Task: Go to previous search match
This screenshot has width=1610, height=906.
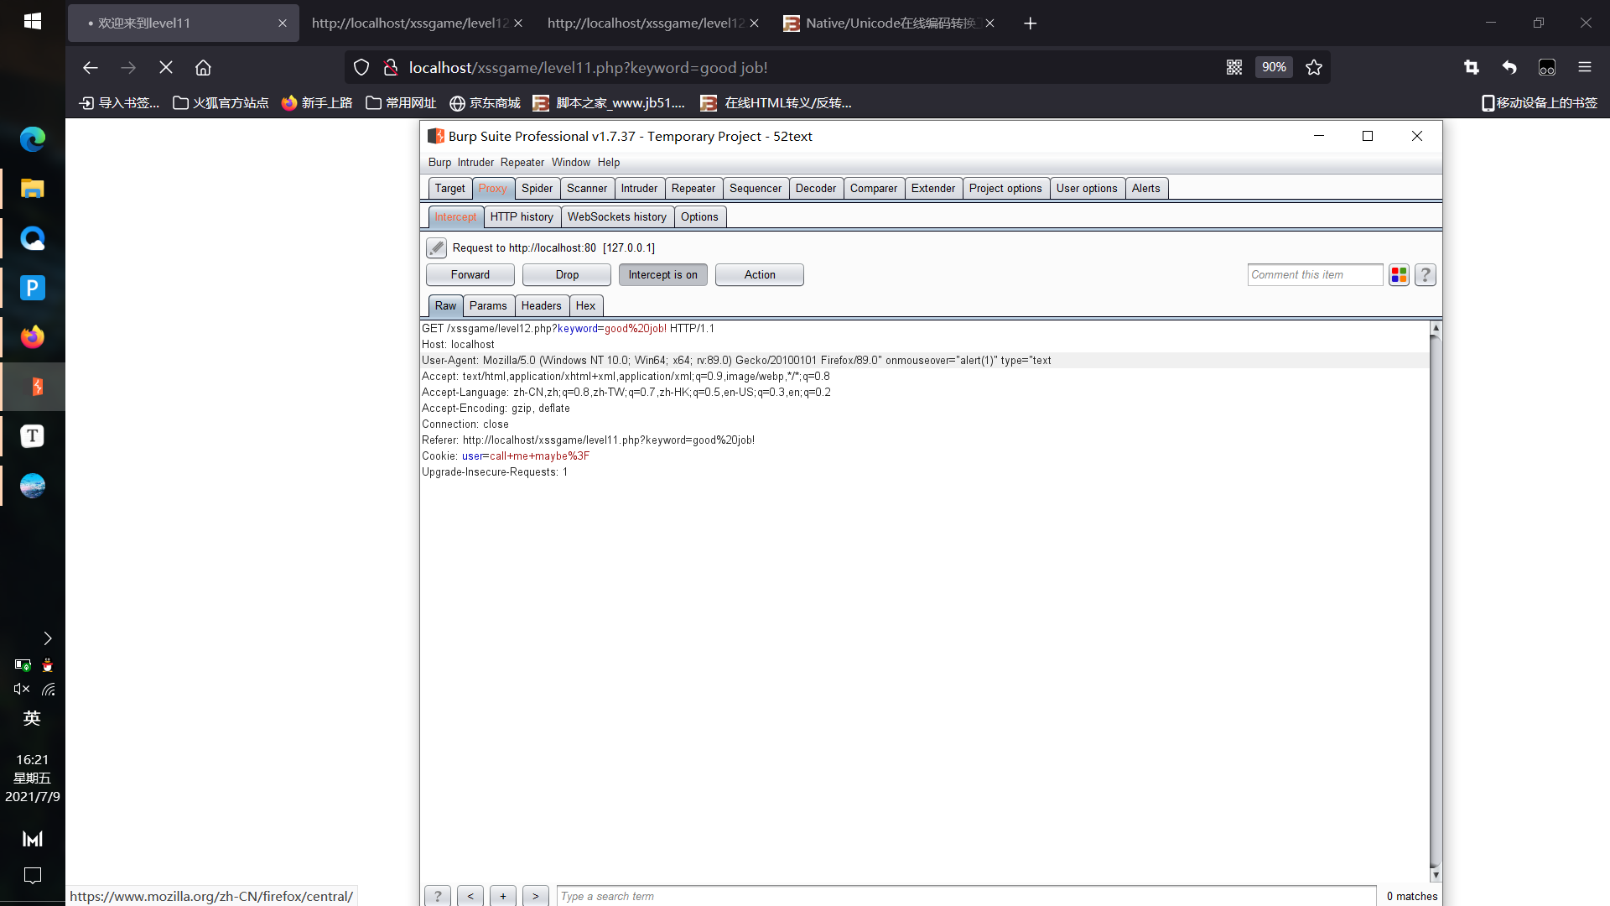Action: [470, 896]
